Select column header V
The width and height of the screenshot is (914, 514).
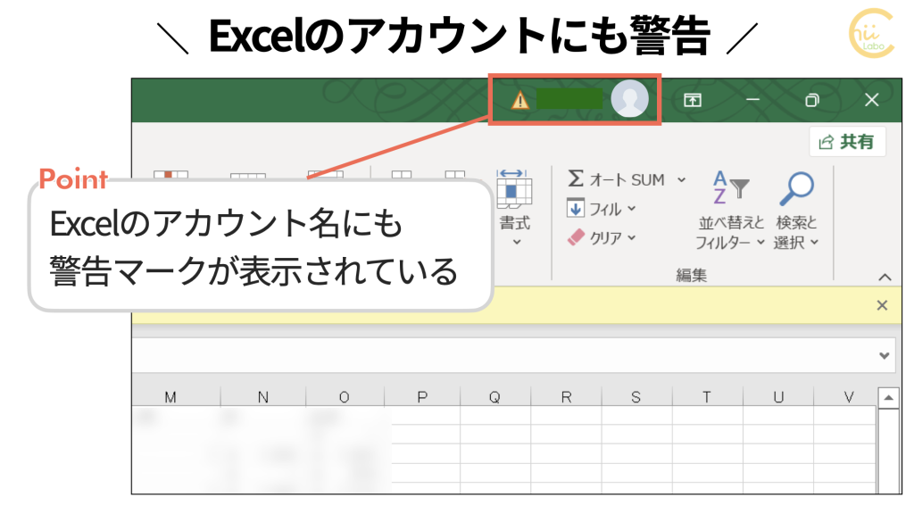tap(845, 397)
